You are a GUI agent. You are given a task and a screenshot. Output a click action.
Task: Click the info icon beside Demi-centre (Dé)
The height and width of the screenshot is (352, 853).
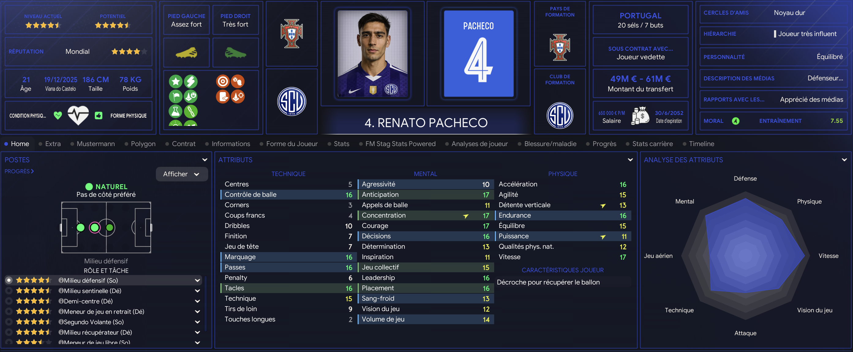61,301
